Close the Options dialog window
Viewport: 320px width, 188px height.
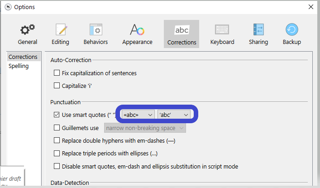coord(311,7)
